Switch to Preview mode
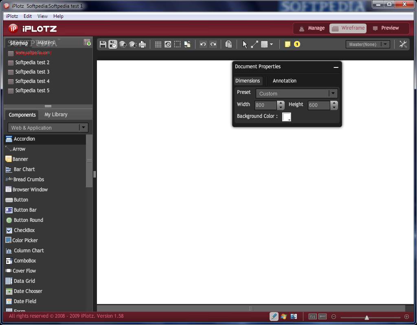 (386, 28)
